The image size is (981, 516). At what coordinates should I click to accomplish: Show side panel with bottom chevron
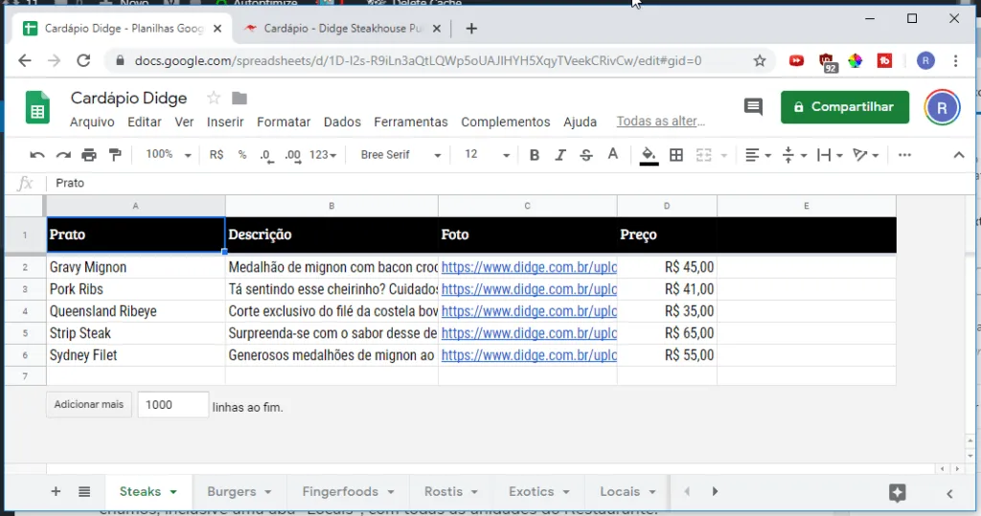(949, 493)
